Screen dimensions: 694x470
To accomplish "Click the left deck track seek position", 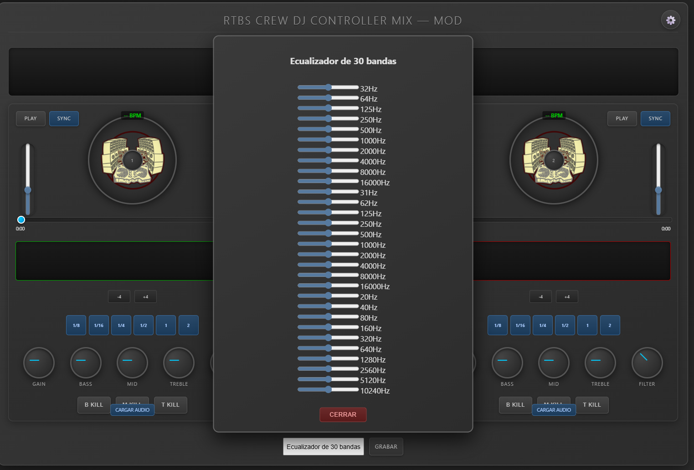I will tap(21, 220).
